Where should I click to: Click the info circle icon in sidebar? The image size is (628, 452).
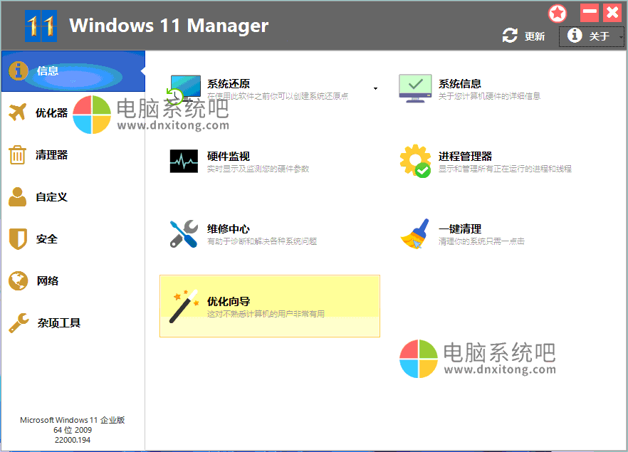point(18,71)
